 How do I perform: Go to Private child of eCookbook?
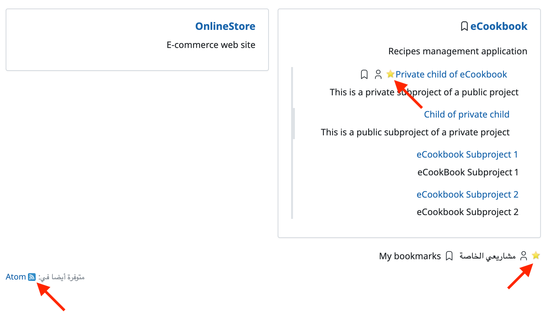[x=451, y=74]
